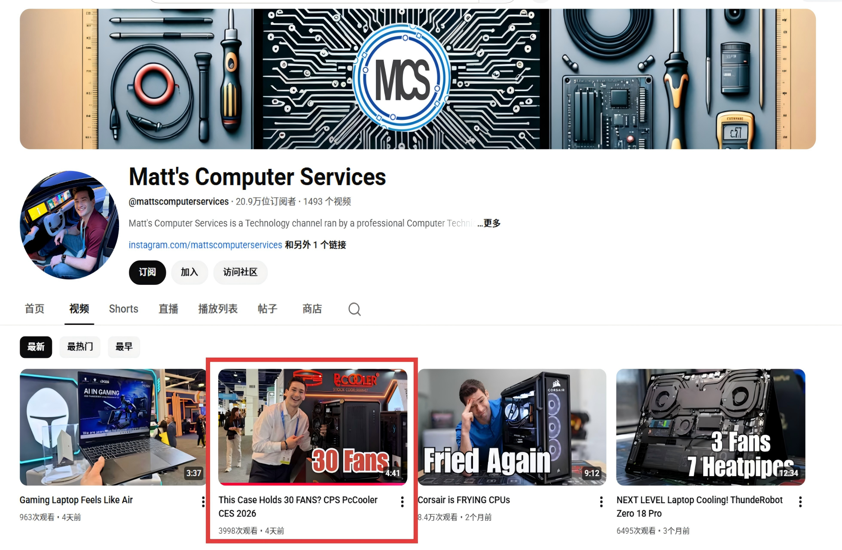The height and width of the screenshot is (550, 842).
Task: Click the 订阅 subscribe button
Action: [x=147, y=272]
